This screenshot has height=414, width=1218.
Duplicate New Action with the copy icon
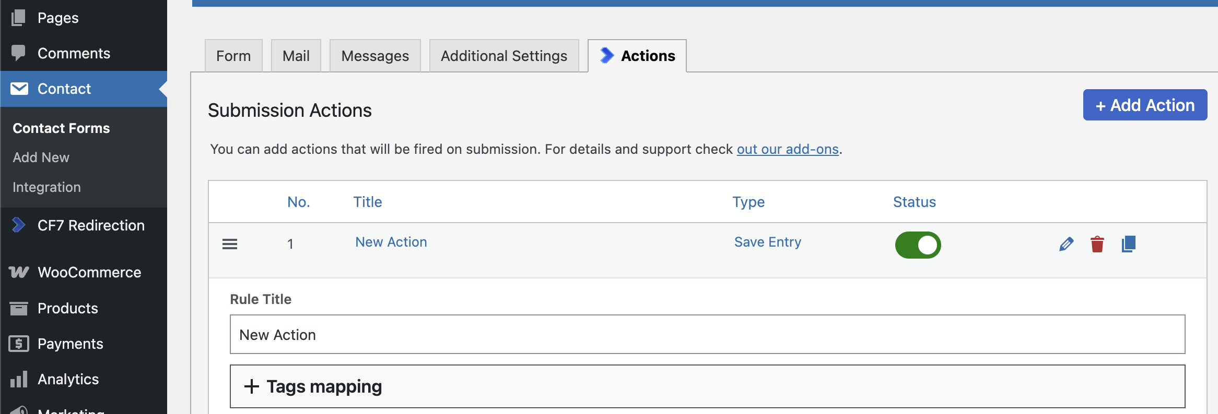[x=1128, y=244]
